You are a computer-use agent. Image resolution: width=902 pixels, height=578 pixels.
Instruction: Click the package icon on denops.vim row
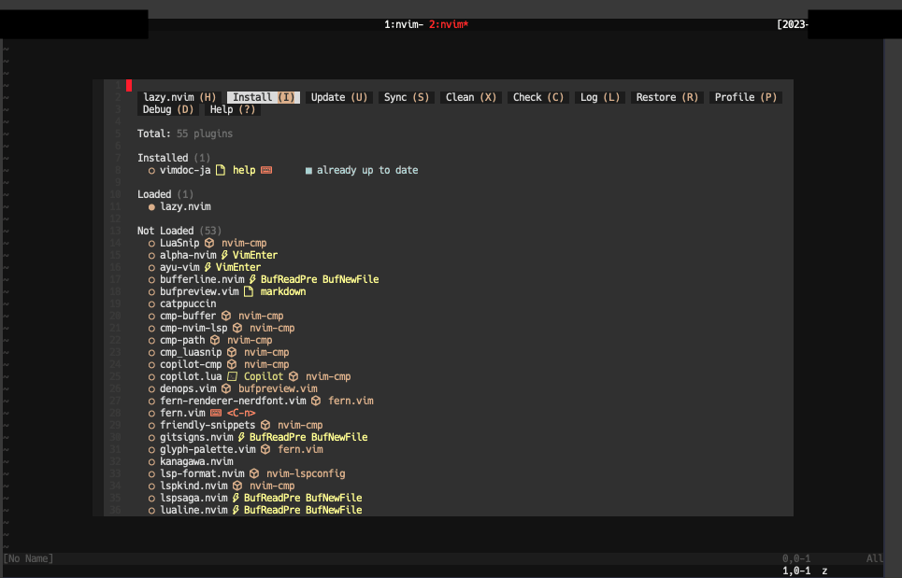click(x=226, y=388)
